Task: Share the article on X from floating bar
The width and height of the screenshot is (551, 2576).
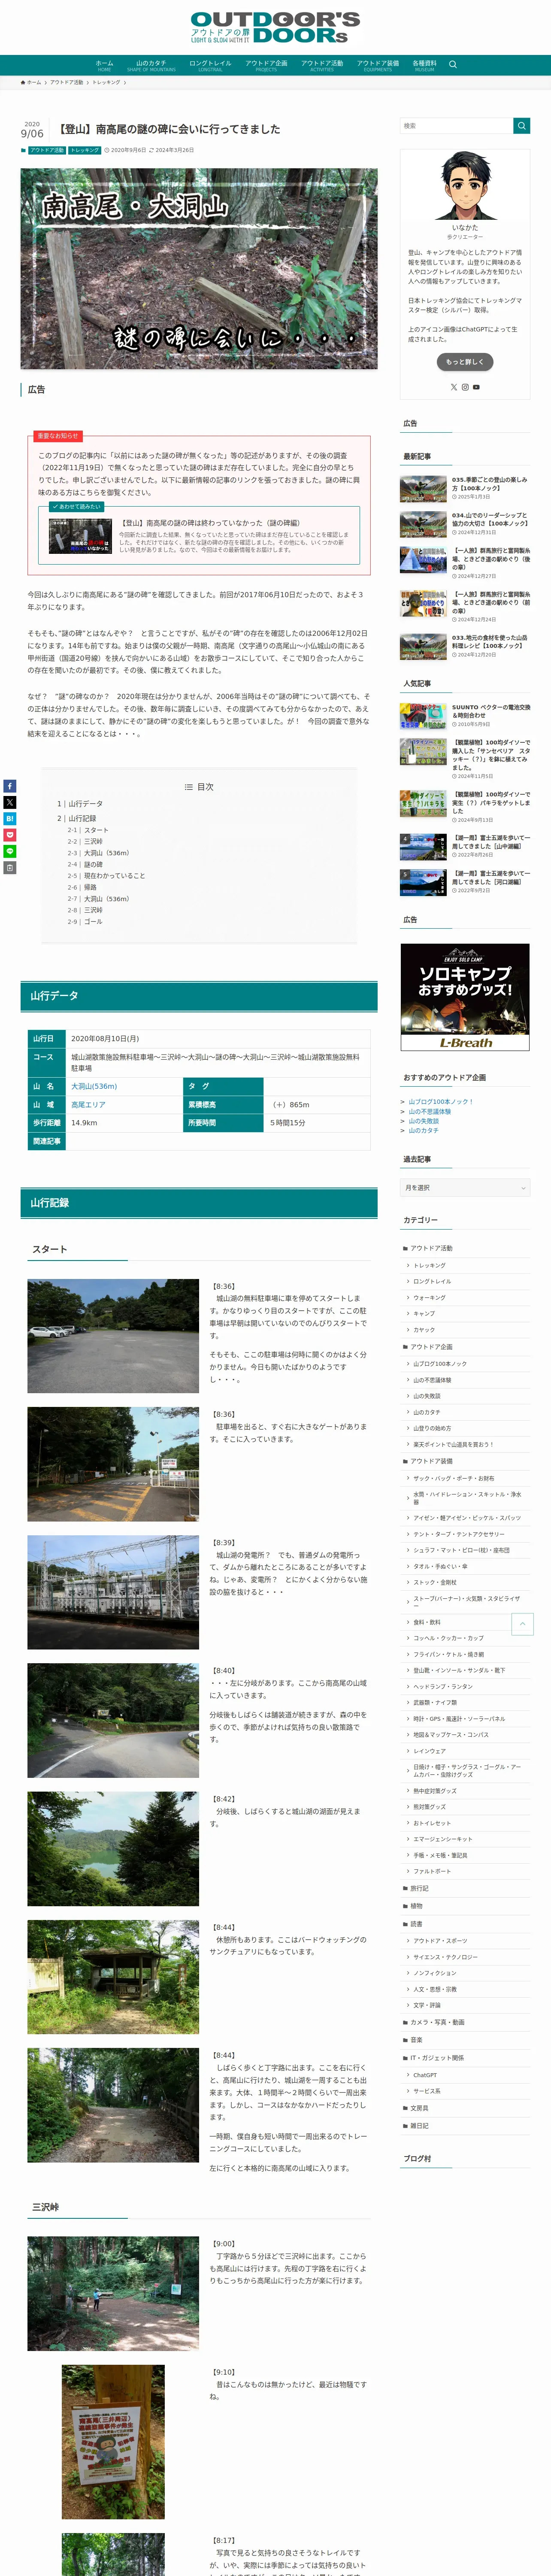Action: [x=10, y=802]
